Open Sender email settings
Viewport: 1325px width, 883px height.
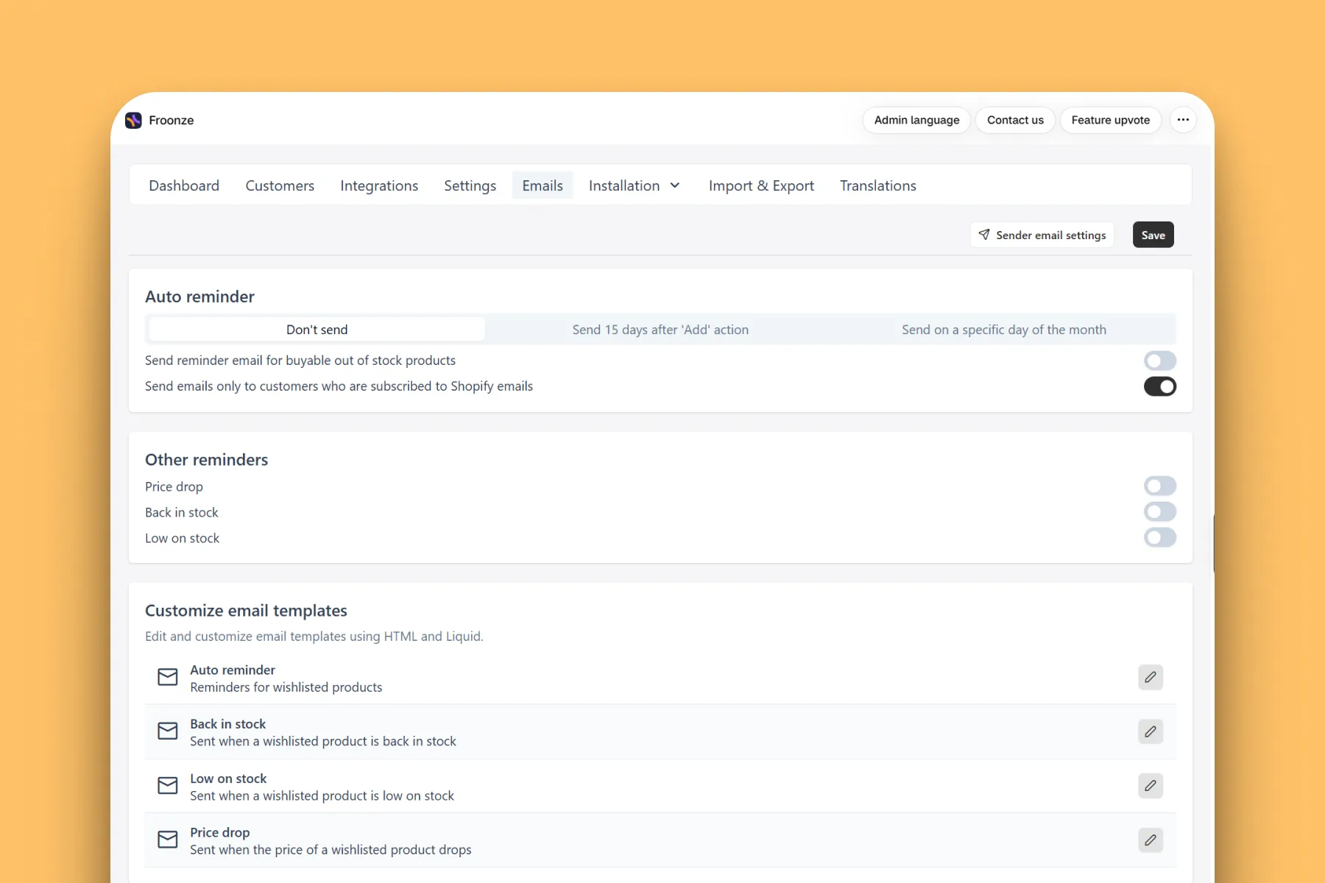1042,235
